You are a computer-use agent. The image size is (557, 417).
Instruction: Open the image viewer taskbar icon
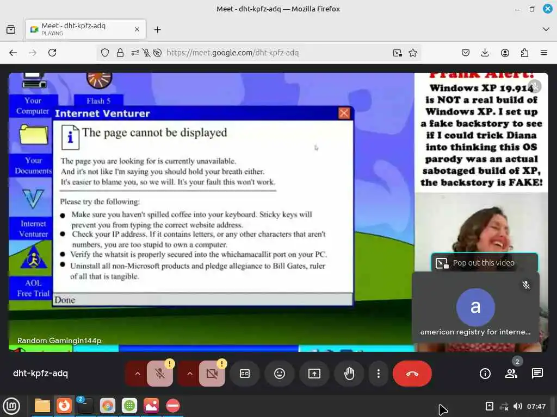coord(151,406)
